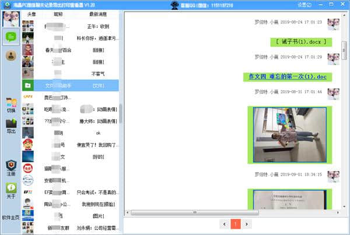350x235 pixels.
Task: Click the 导出 (export) icon
Action: click(10, 126)
